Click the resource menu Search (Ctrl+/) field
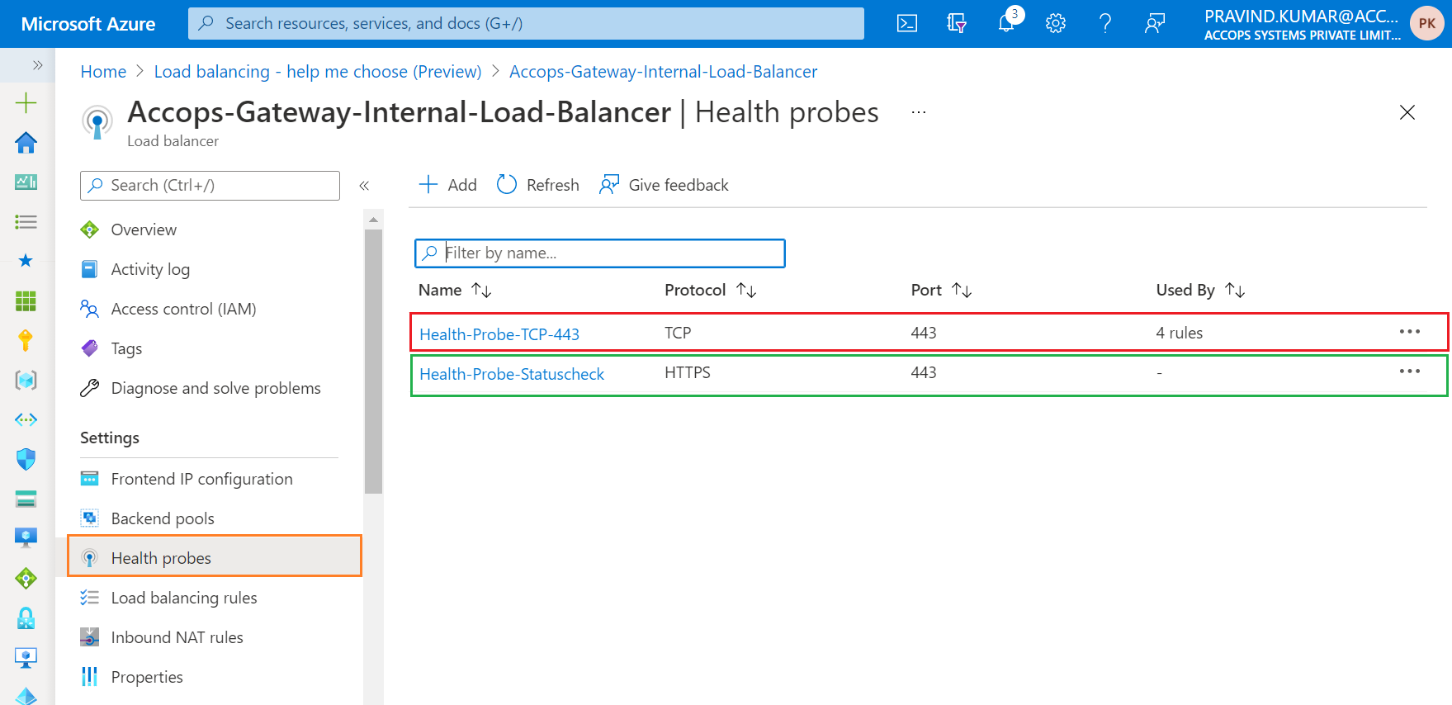This screenshot has width=1452, height=705. (210, 186)
